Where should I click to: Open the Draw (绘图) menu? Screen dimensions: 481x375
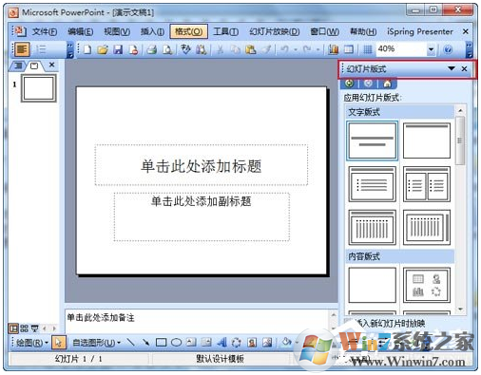point(31,343)
